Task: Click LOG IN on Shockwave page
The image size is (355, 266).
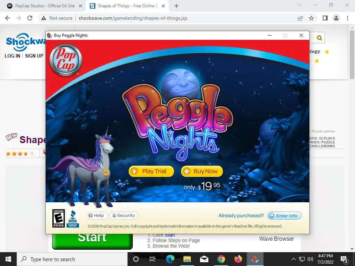Action: point(12,56)
